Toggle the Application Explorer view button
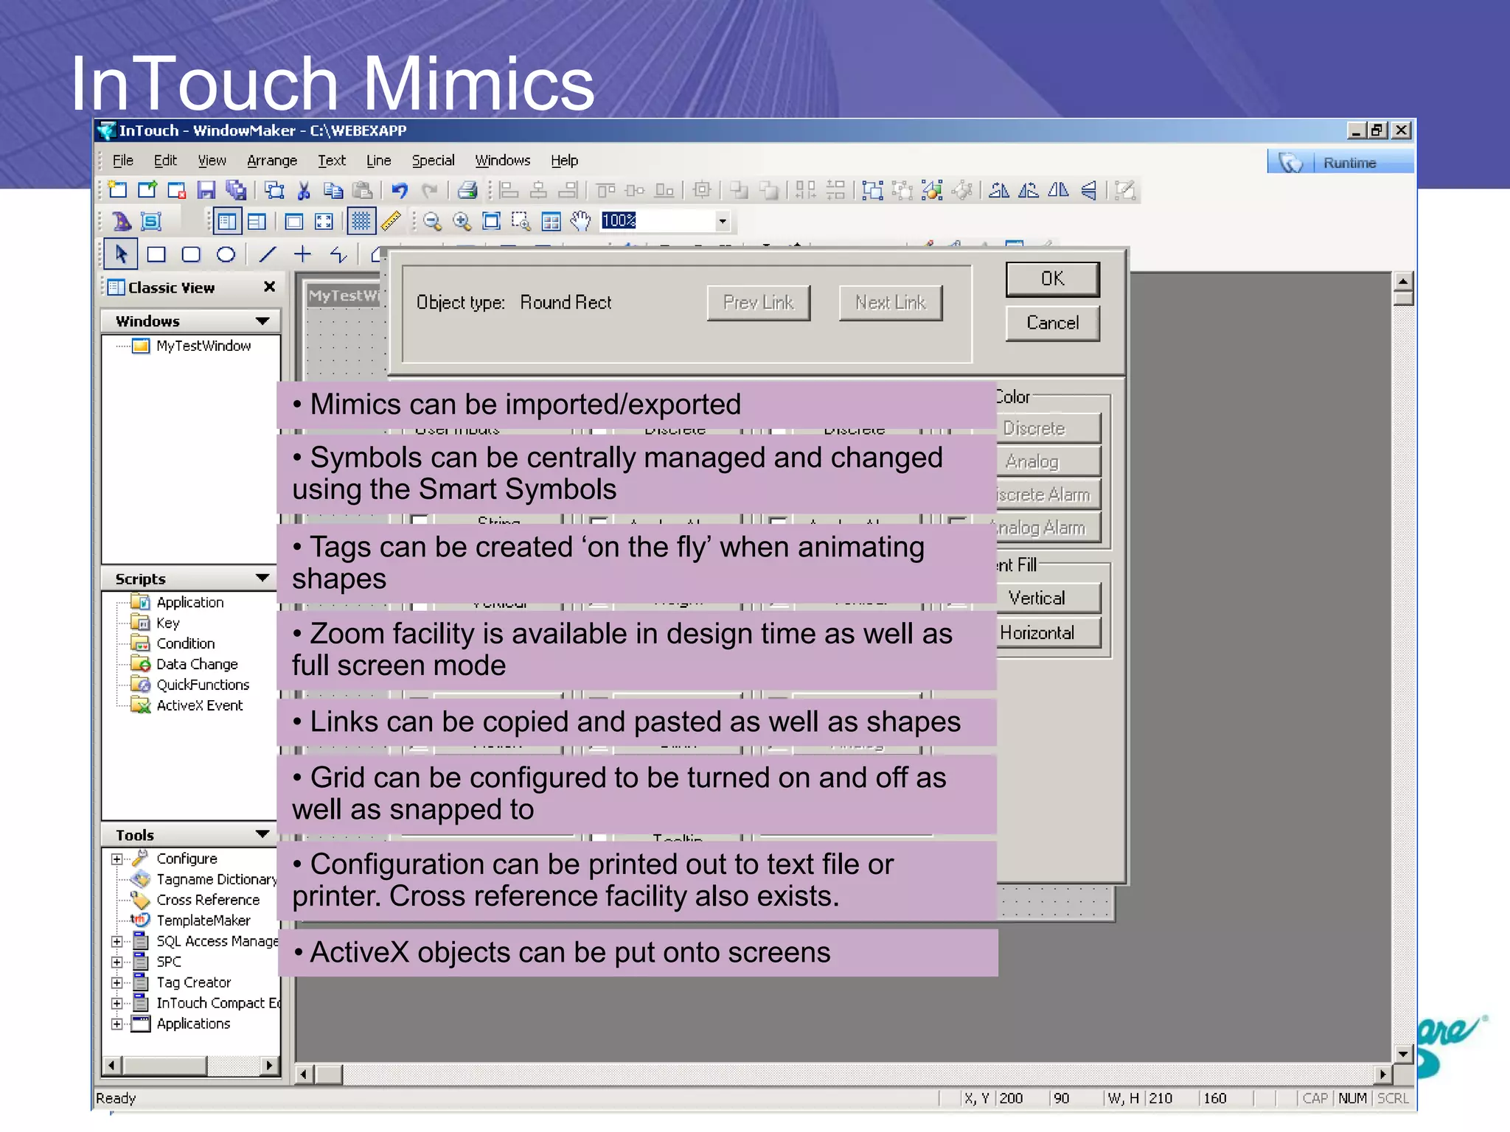The width and height of the screenshot is (1510, 1132). 227,221
